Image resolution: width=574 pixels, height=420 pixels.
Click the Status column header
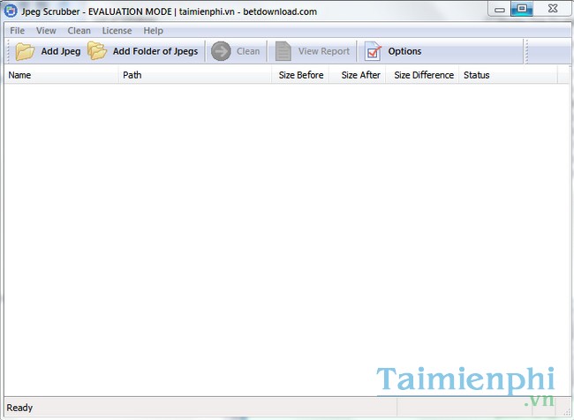507,75
